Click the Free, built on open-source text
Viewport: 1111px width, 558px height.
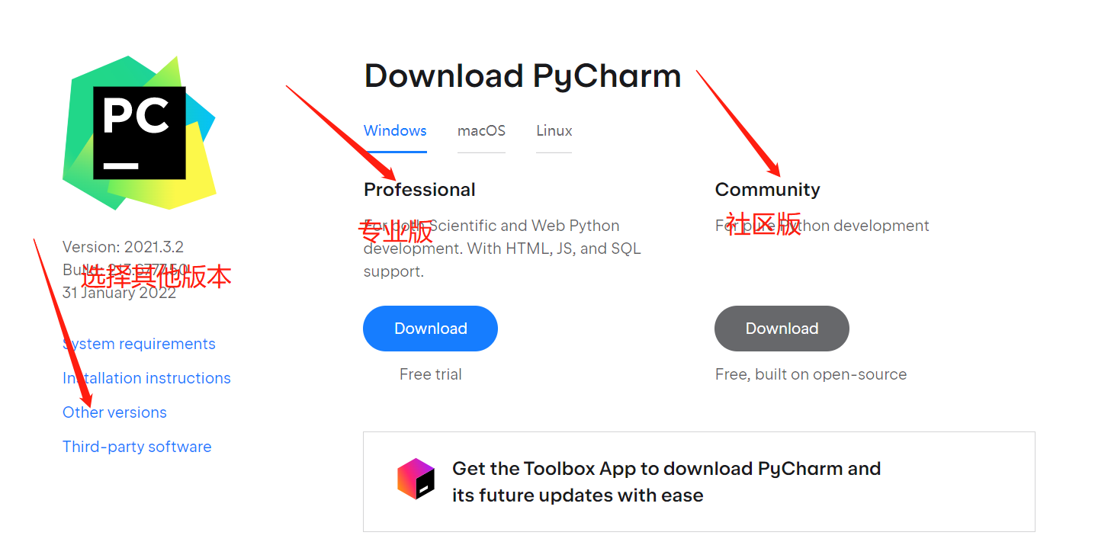coord(811,374)
